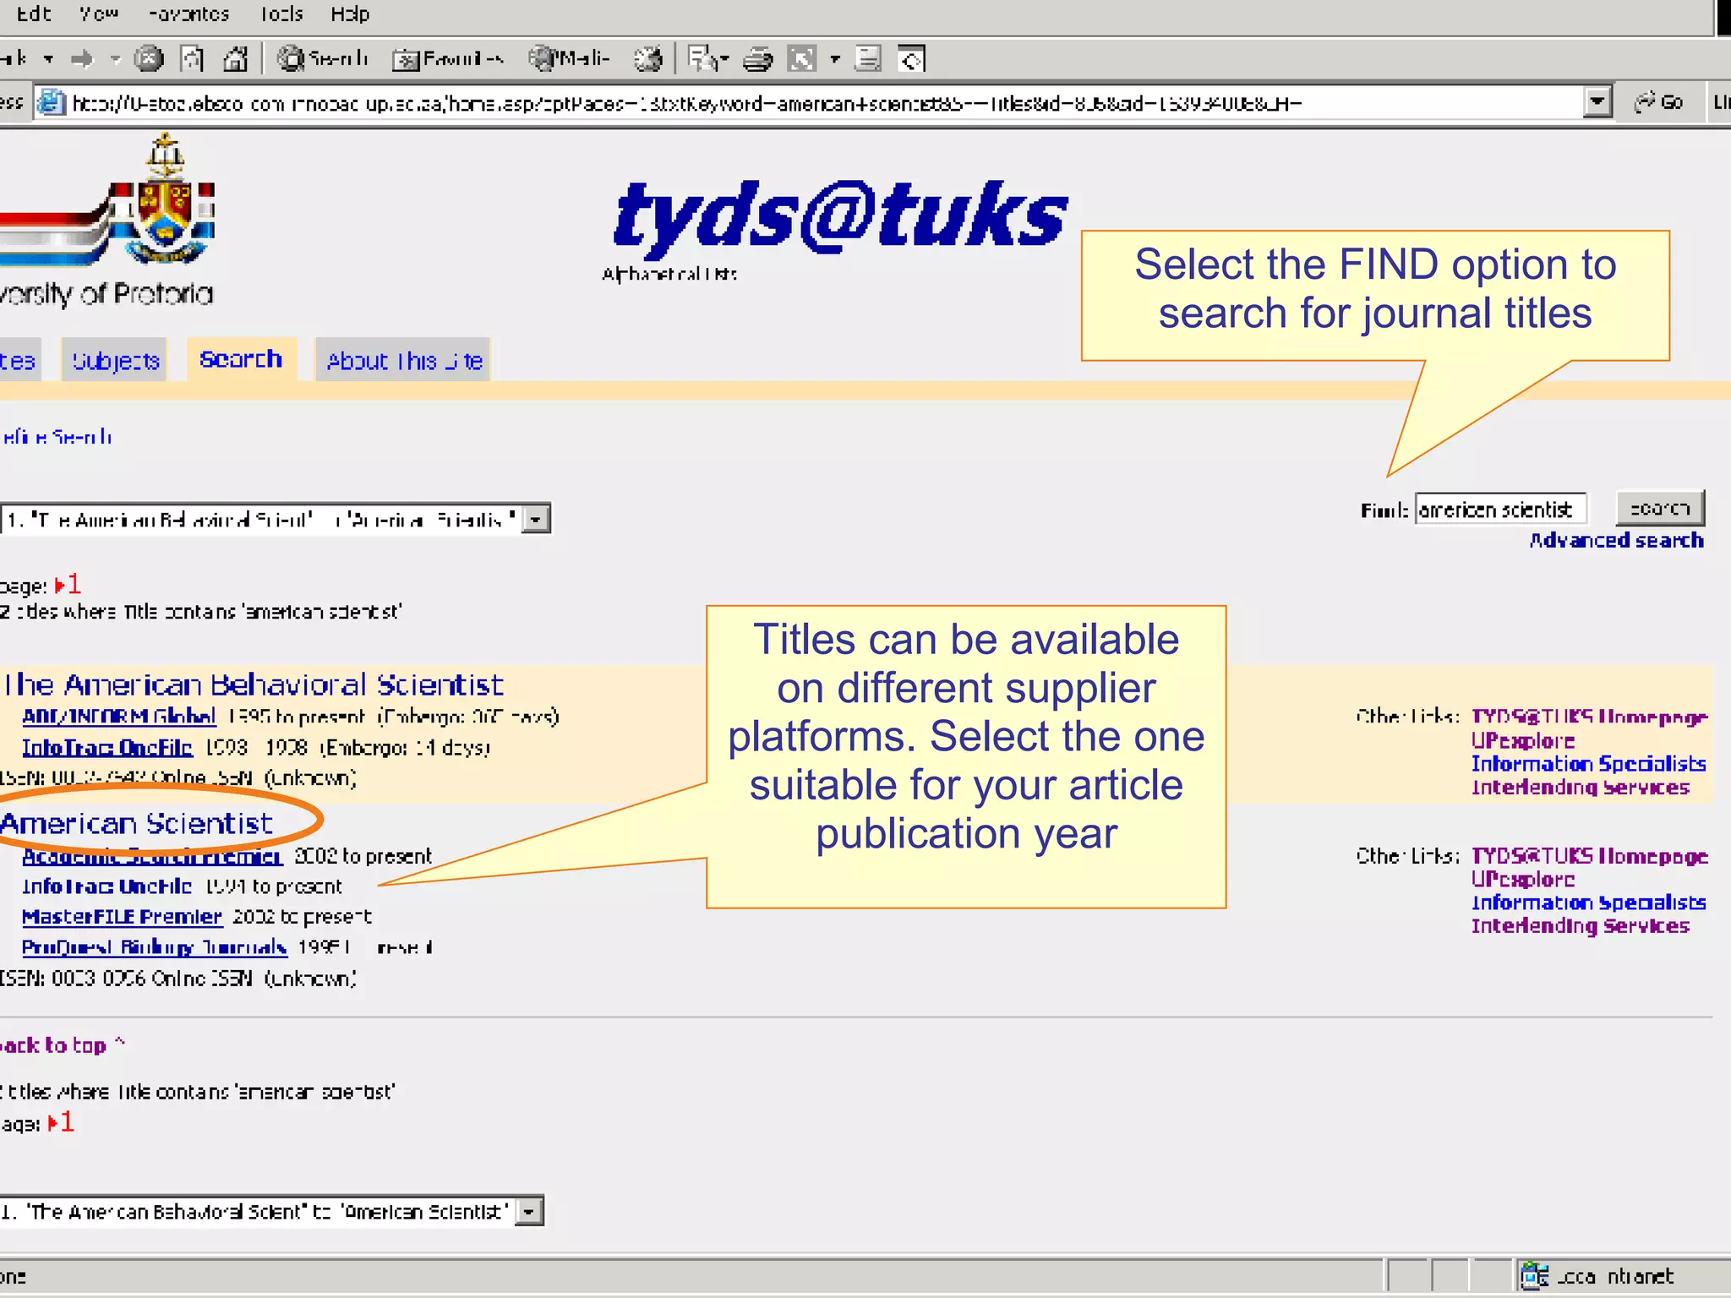This screenshot has width=1731, height=1298.
Task: Open Interlending Services link, American Scientist row
Action: (1581, 926)
